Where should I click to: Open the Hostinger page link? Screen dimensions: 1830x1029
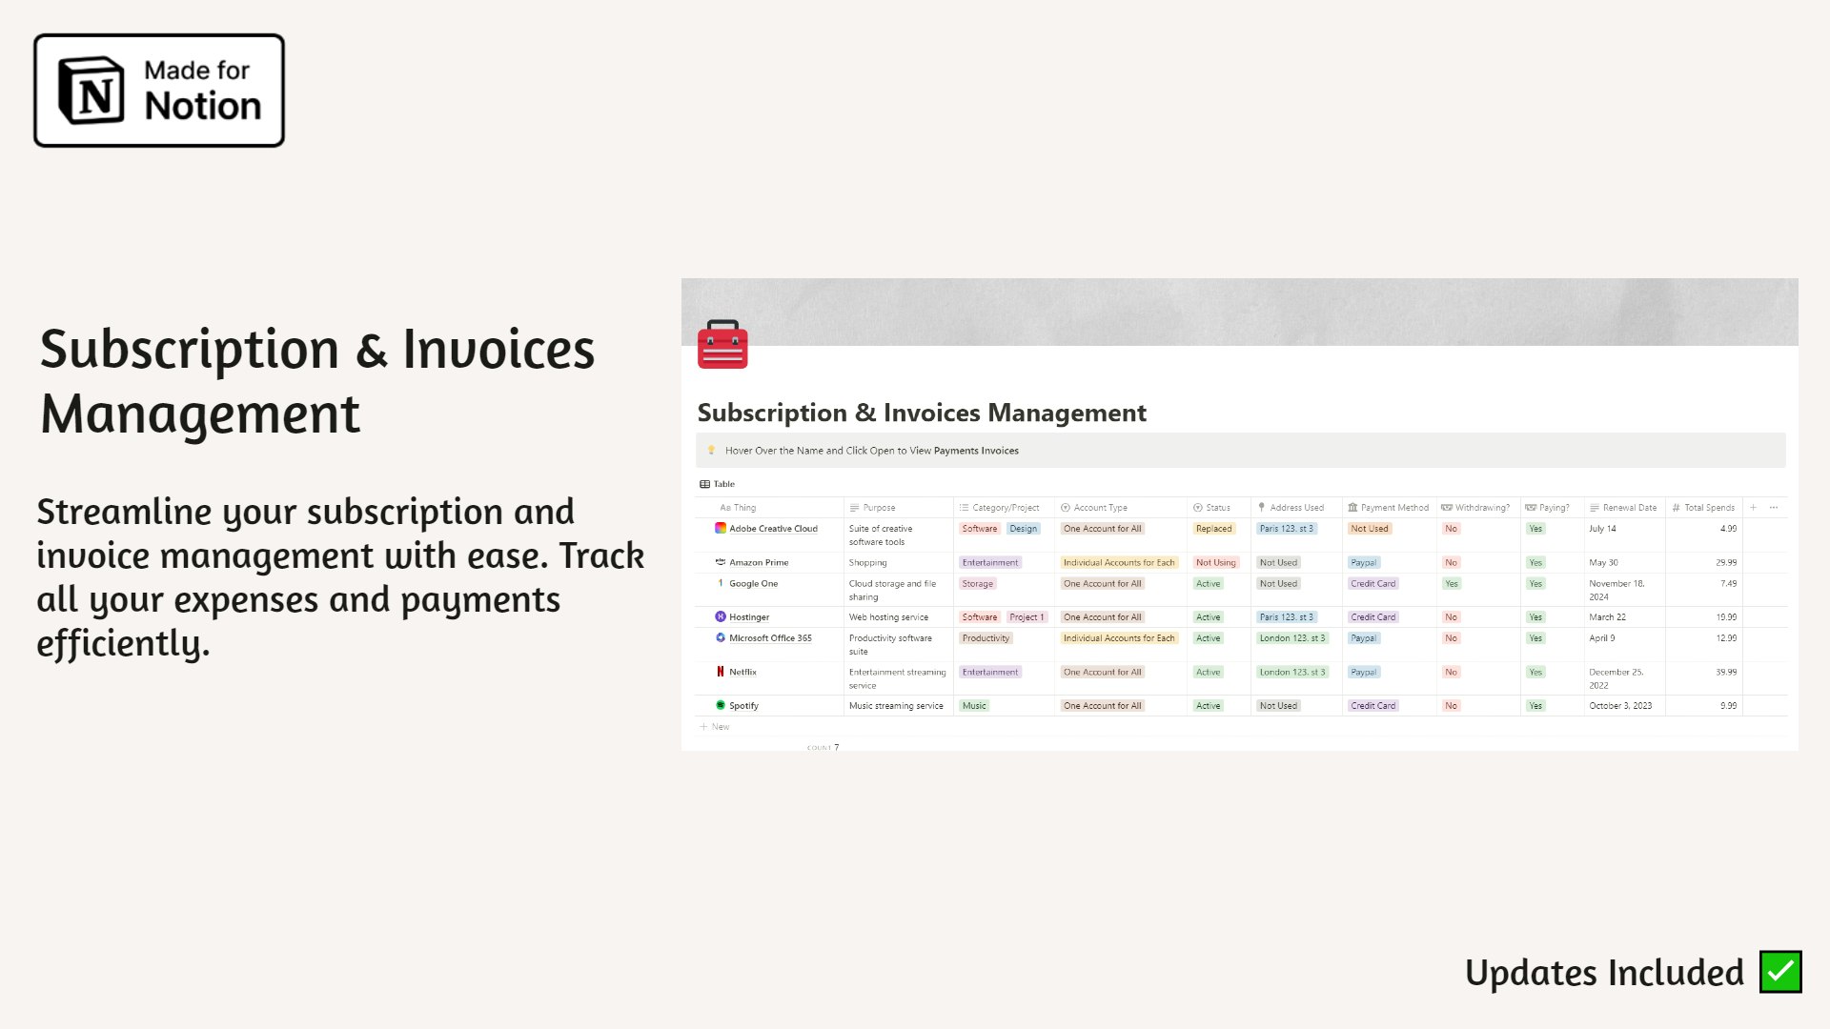point(749,617)
